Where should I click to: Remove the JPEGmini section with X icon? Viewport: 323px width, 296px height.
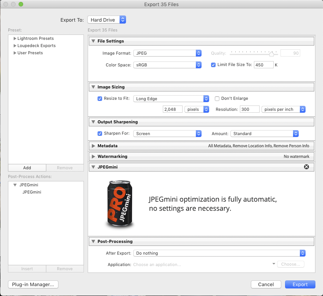[306, 167]
